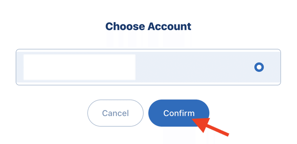Click the word Account in the title
The height and width of the screenshot is (144, 297).
coord(169,26)
